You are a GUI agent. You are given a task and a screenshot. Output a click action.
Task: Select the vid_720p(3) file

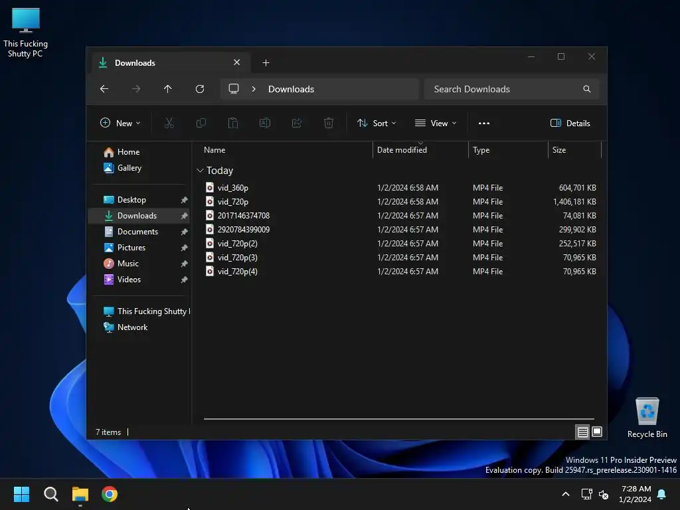399,257
